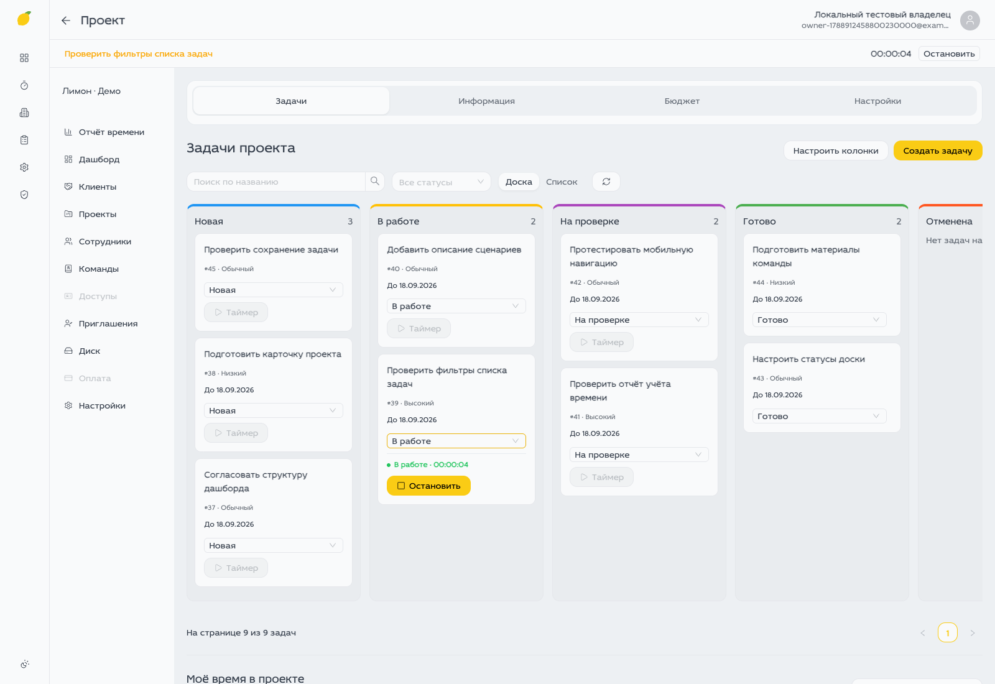Image resolution: width=995 pixels, height=684 pixels.
Task: Start Таймер on task #38
Action: pyautogui.click(x=236, y=433)
